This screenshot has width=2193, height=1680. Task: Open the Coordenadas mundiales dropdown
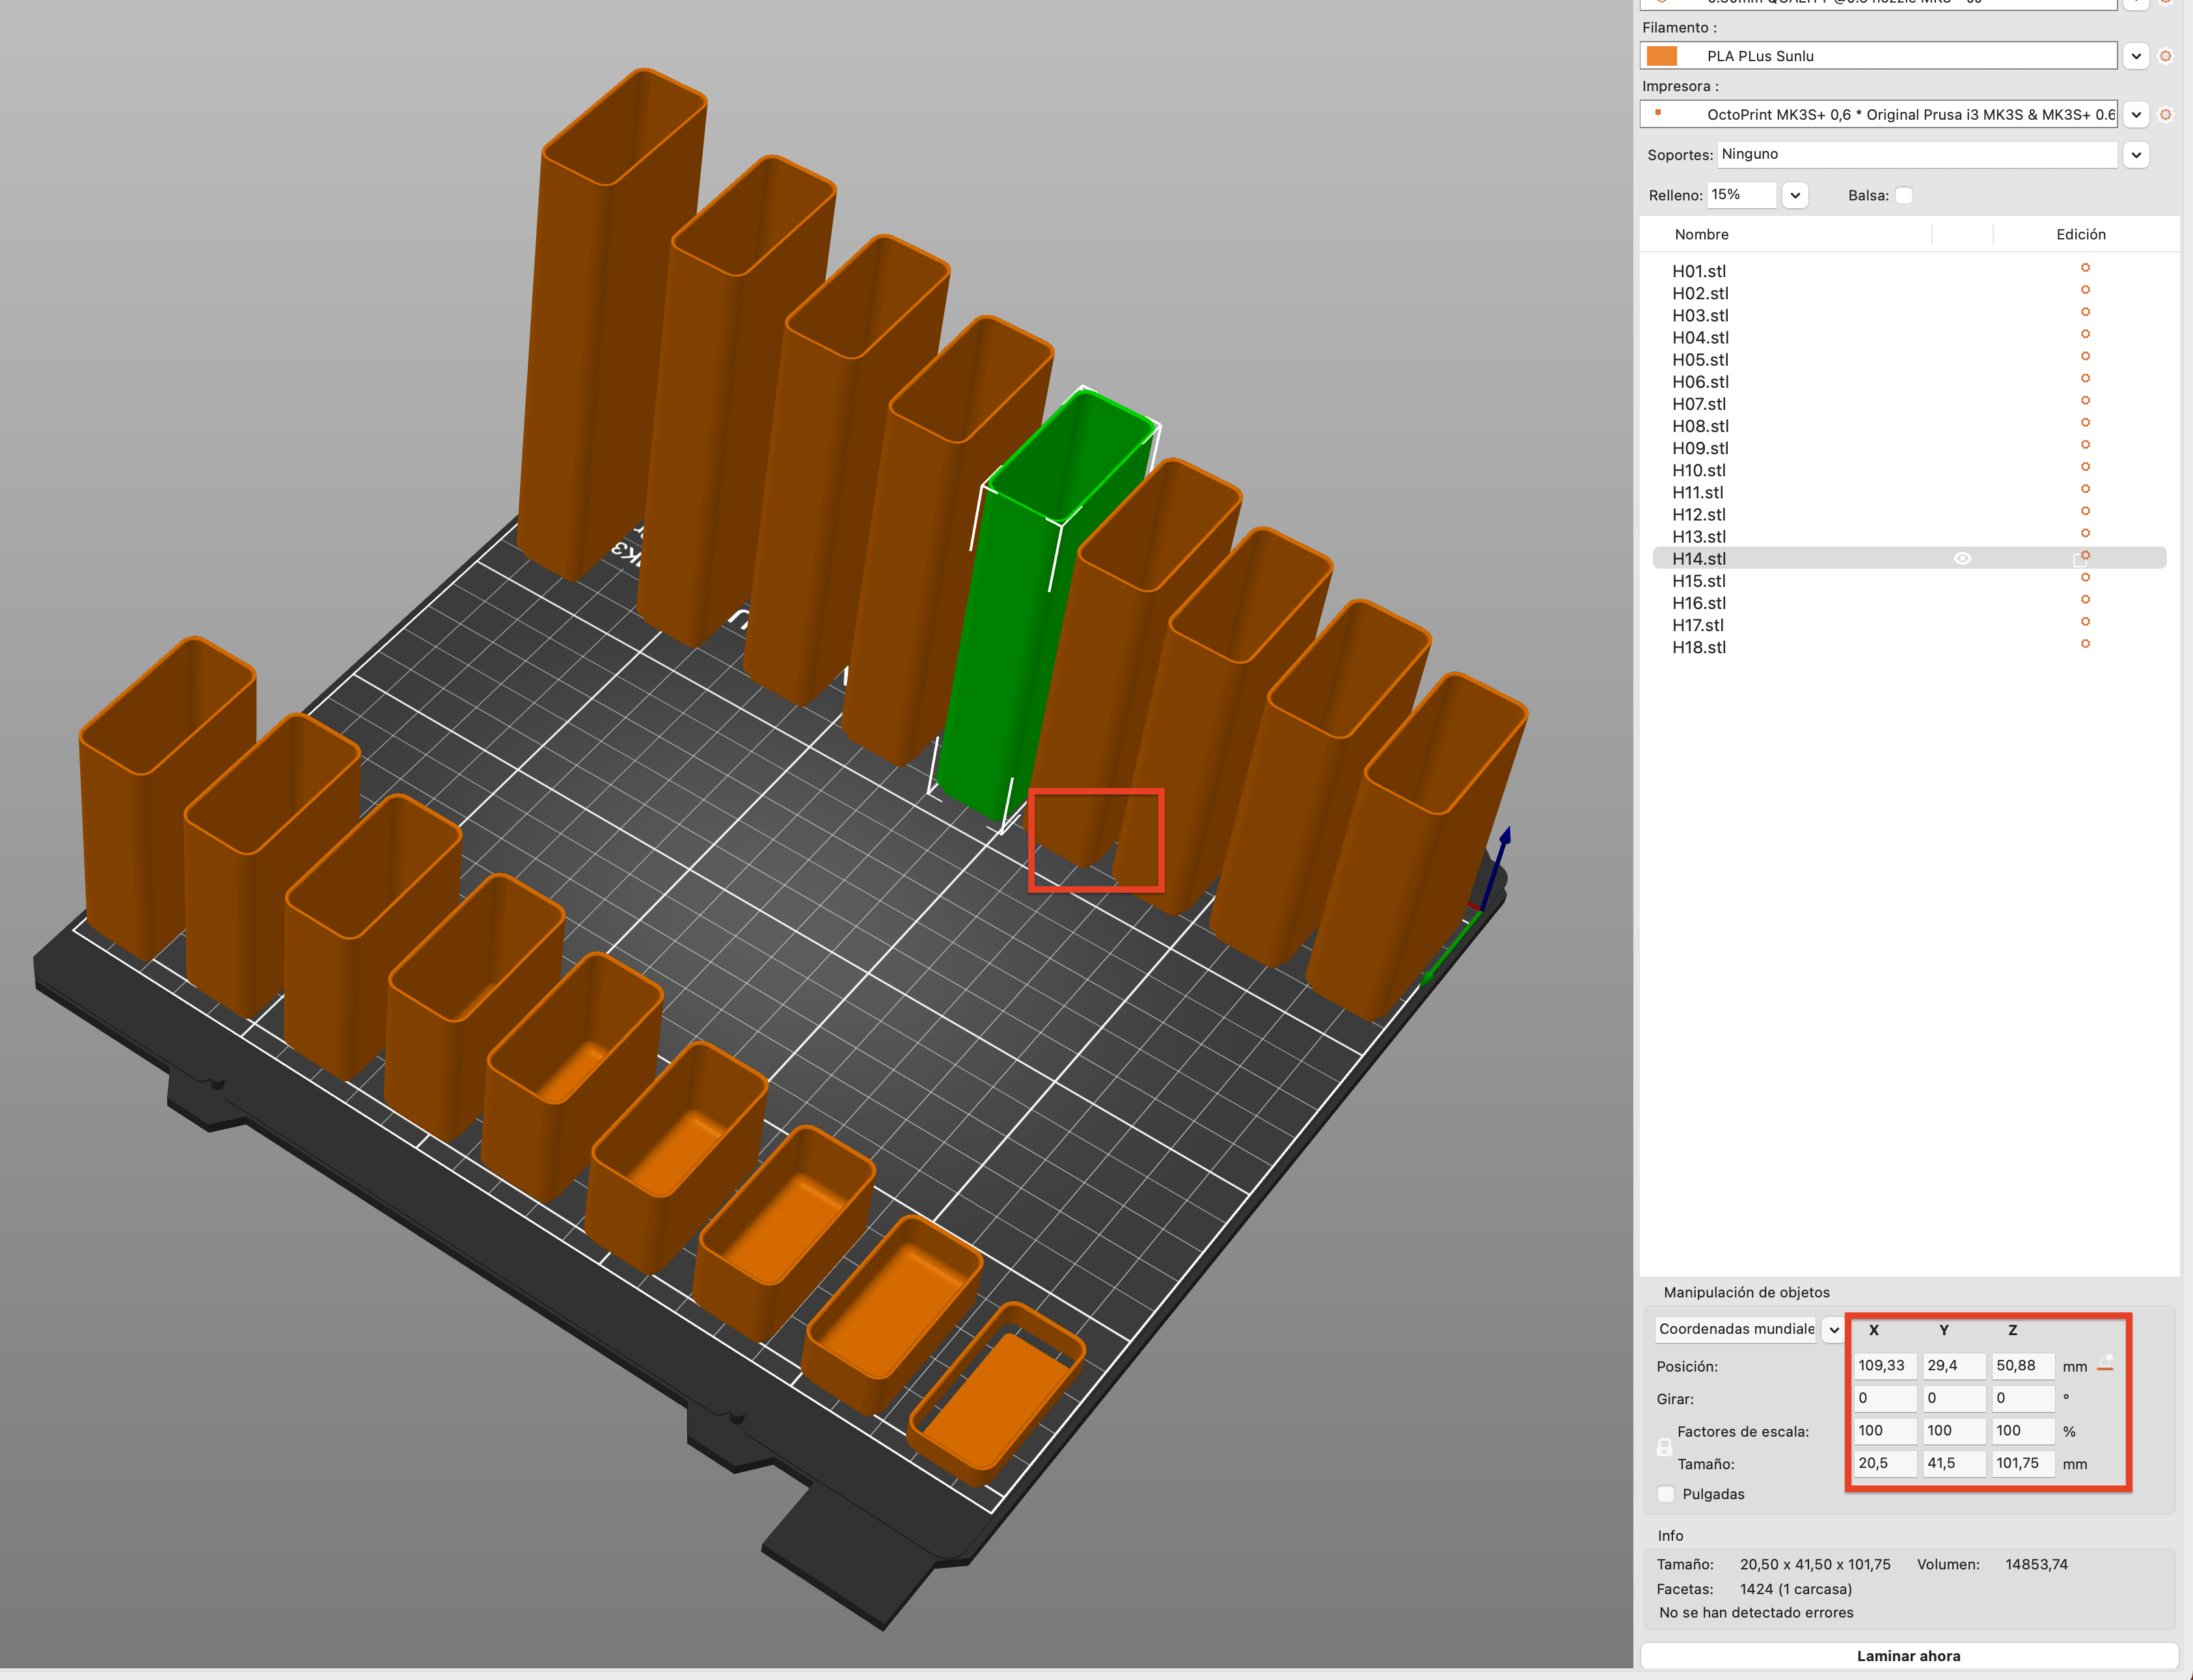point(1834,1329)
